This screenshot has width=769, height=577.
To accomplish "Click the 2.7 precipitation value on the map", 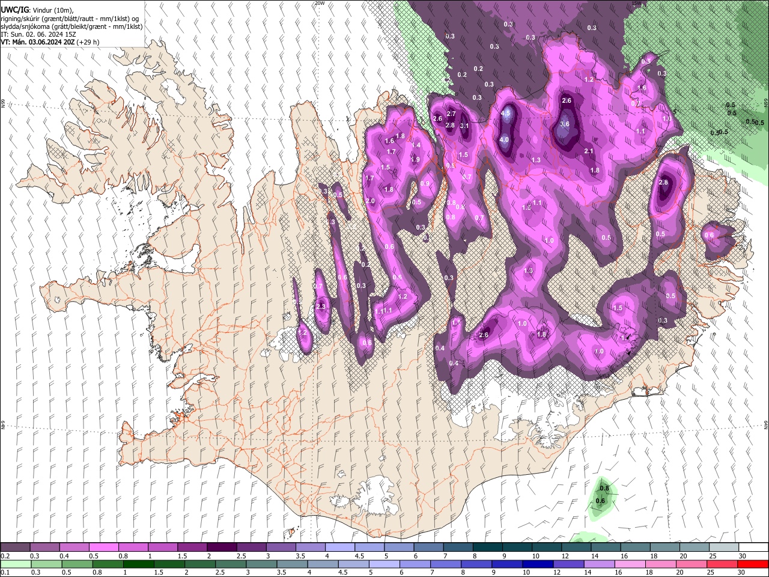I will (452, 114).
